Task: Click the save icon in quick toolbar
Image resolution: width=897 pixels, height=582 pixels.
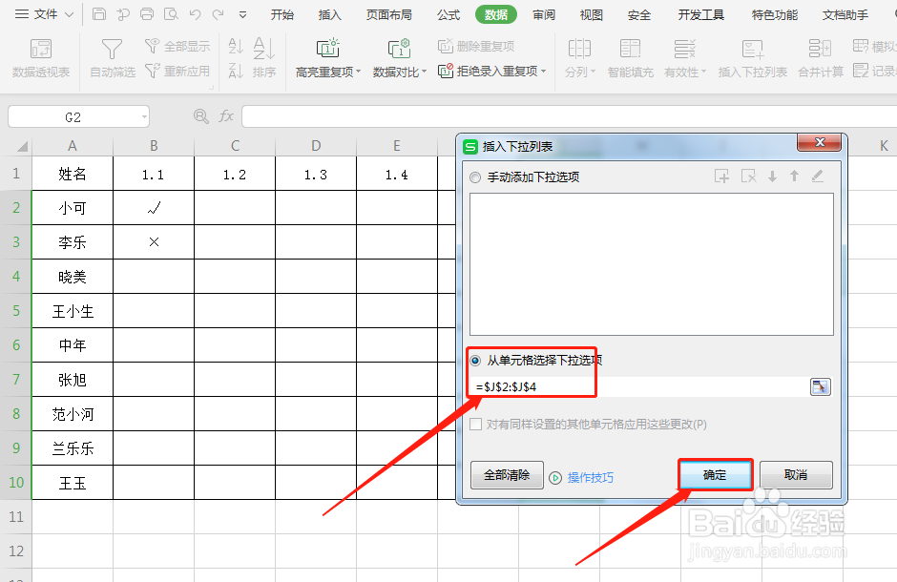Action: pos(99,14)
